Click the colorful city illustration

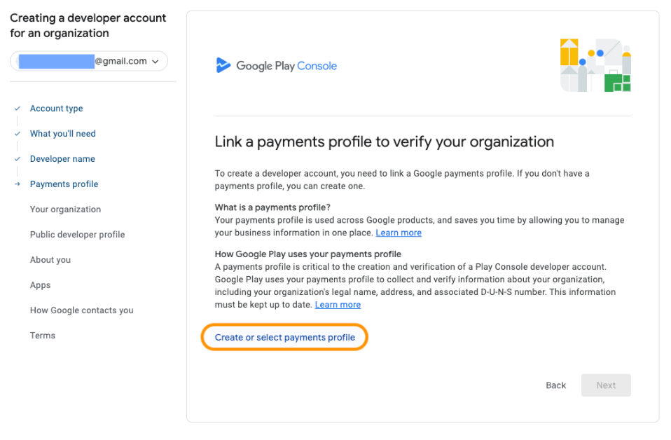click(x=595, y=65)
